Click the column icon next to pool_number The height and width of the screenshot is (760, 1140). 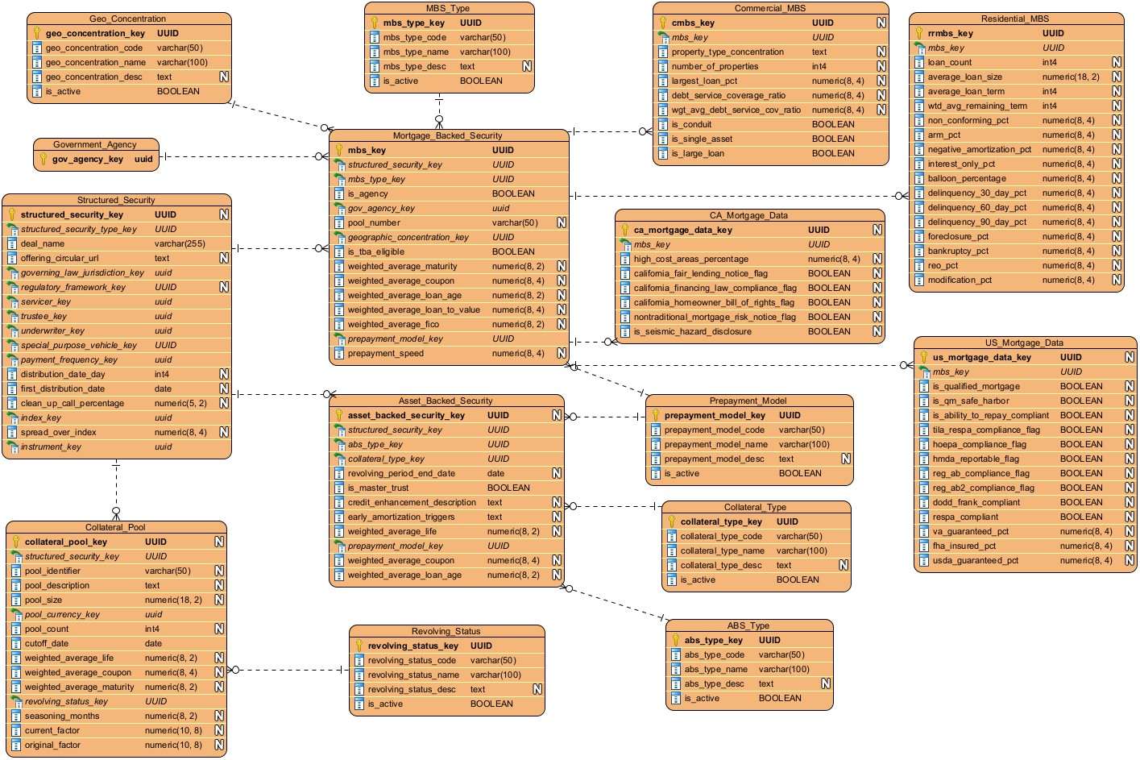[339, 223]
